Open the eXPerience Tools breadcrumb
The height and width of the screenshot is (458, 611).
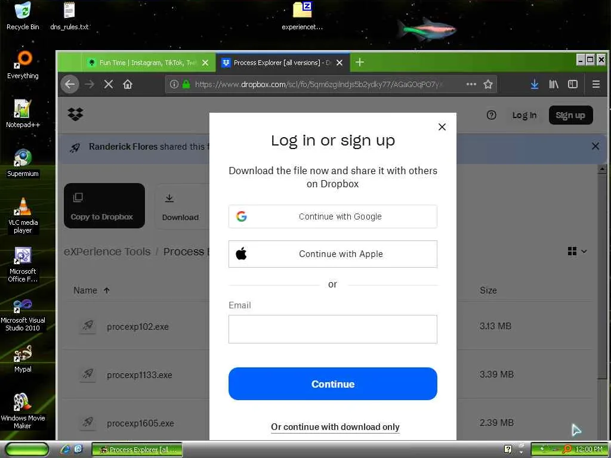click(107, 252)
